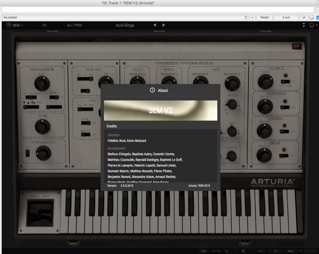Open the ALL TYPES preset filter
Image resolution: width=319 pixels, height=254 pixels.
click(x=75, y=25)
